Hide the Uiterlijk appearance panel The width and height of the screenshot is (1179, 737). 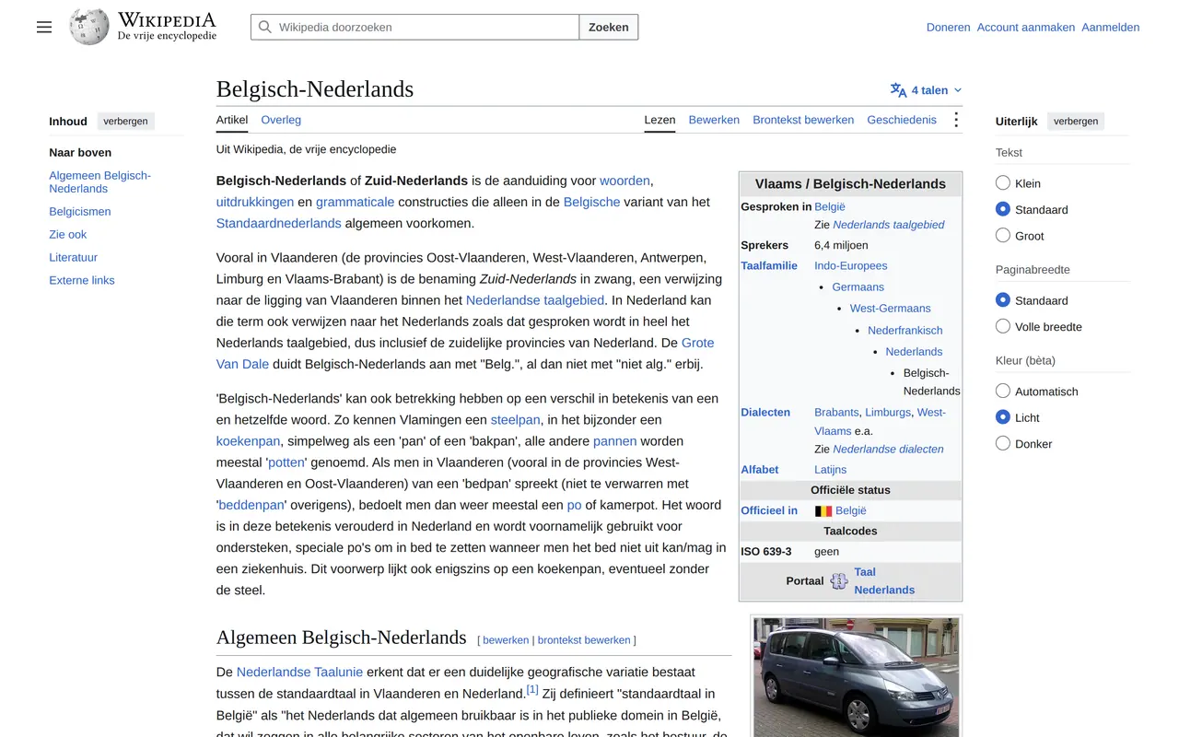[1076, 121]
